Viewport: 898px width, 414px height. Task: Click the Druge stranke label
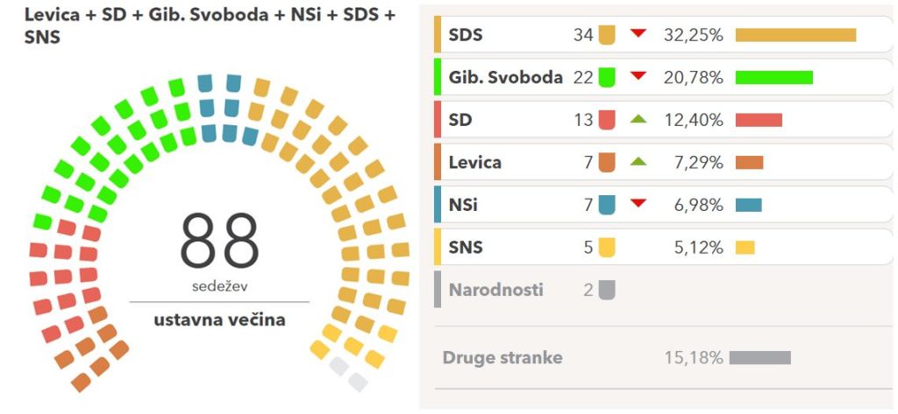pos(502,357)
